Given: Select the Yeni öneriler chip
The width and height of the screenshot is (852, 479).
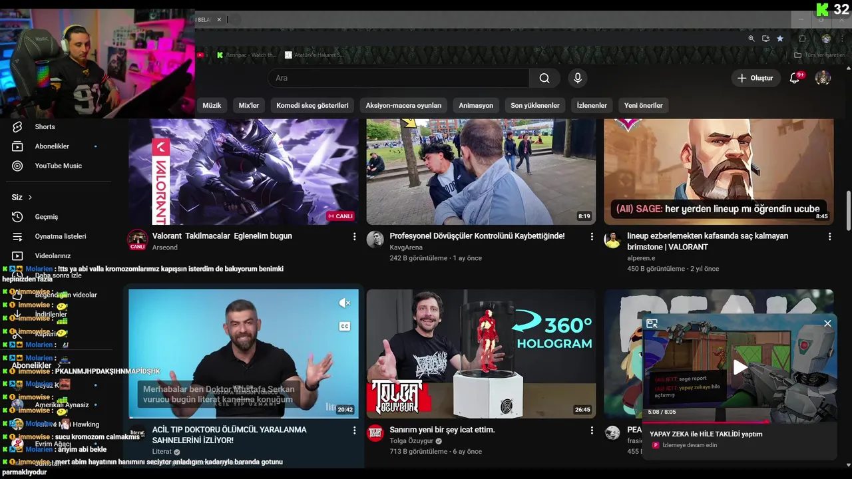Looking at the screenshot, I should pos(643,105).
